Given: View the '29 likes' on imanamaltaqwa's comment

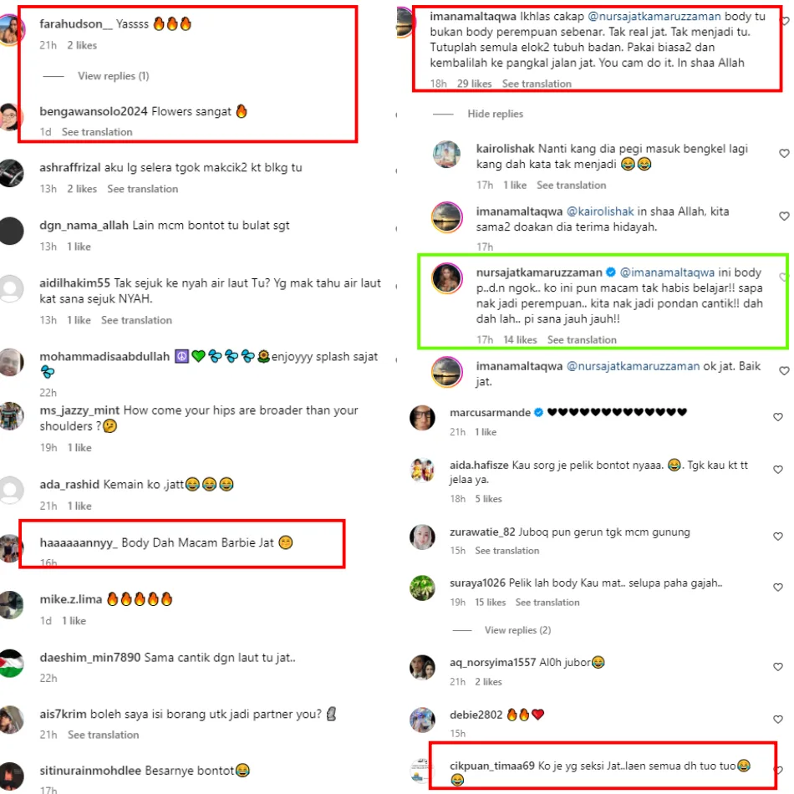Looking at the screenshot, I should point(474,84).
